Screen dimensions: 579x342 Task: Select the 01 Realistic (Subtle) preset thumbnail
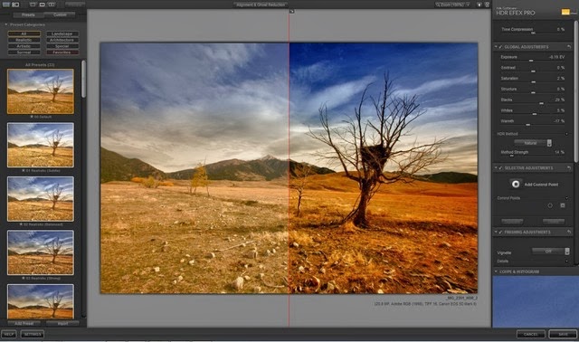pyautogui.click(x=41, y=145)
